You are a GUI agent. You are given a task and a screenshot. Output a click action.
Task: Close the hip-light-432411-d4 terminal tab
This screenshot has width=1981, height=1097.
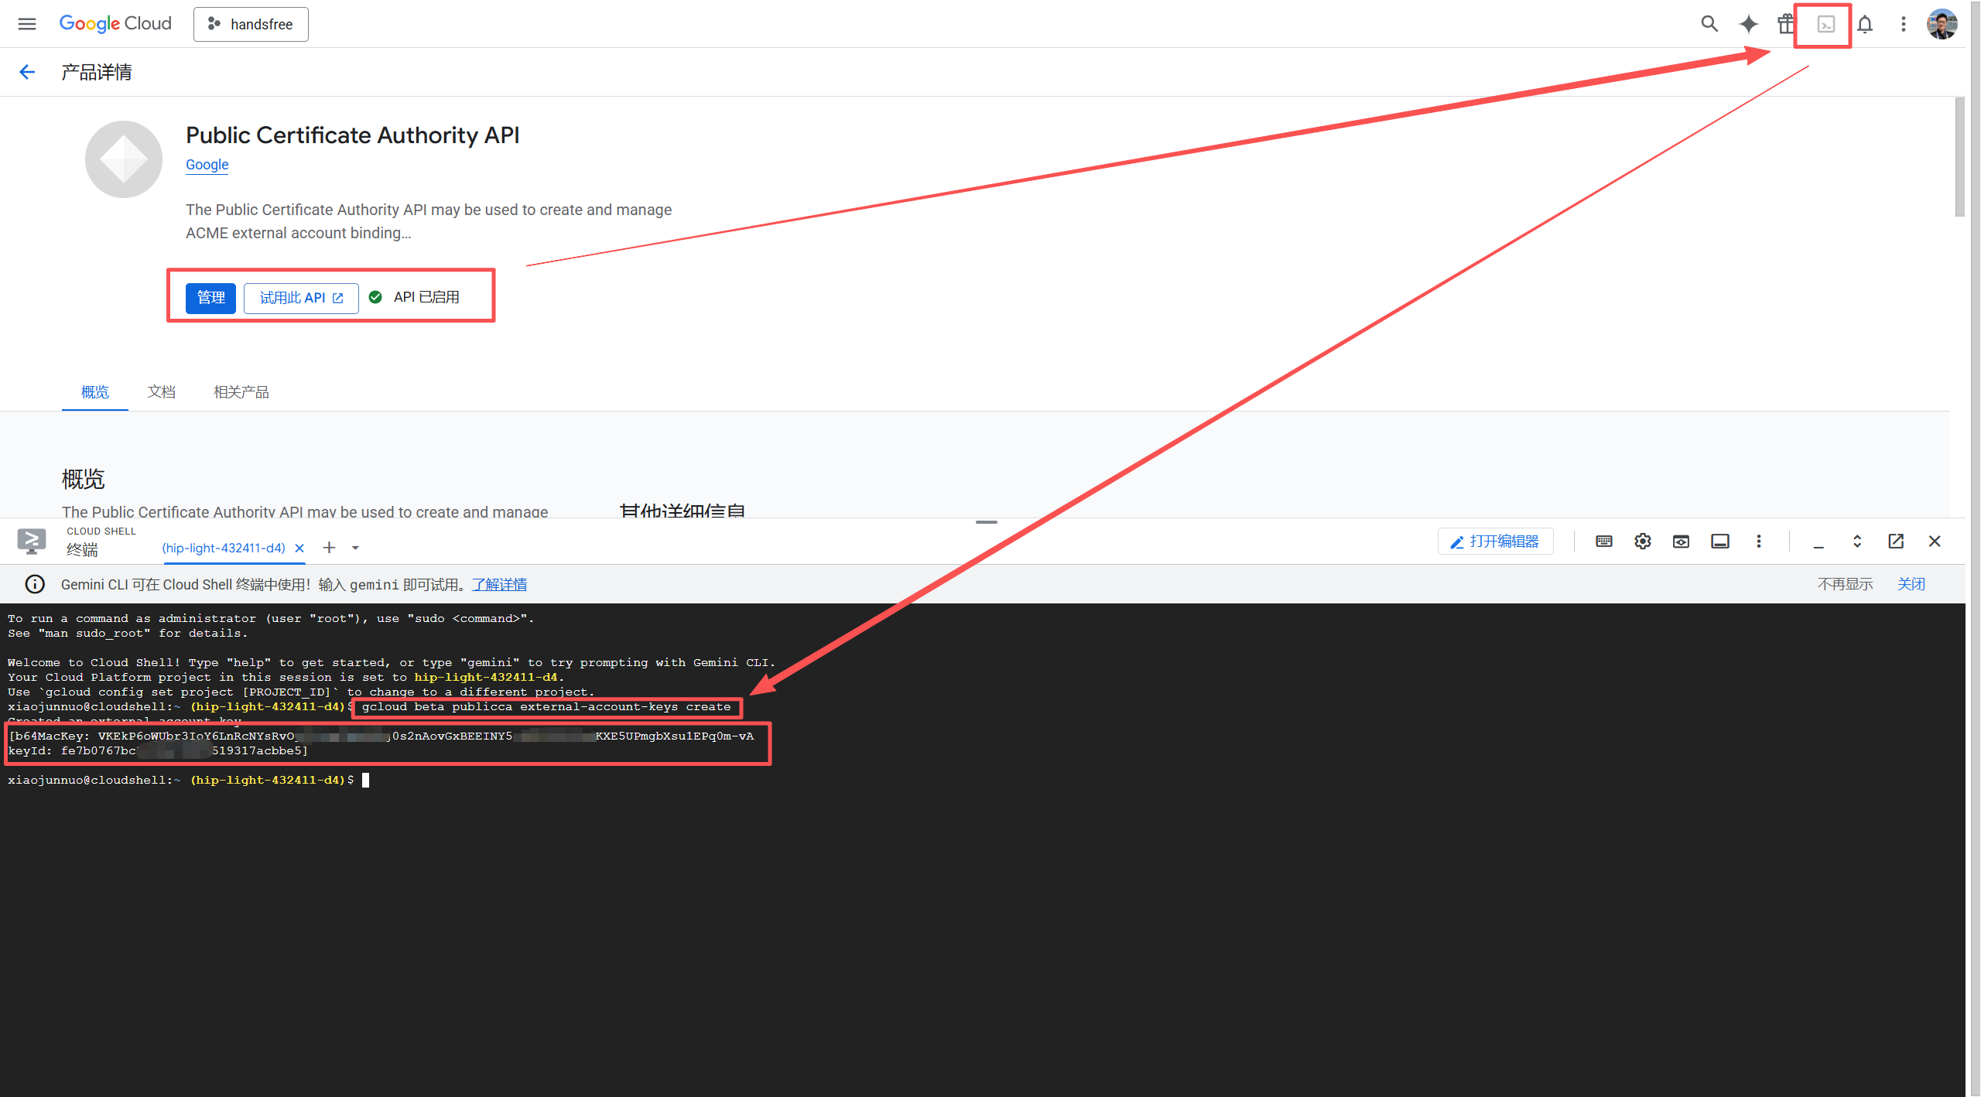[299, 548]
